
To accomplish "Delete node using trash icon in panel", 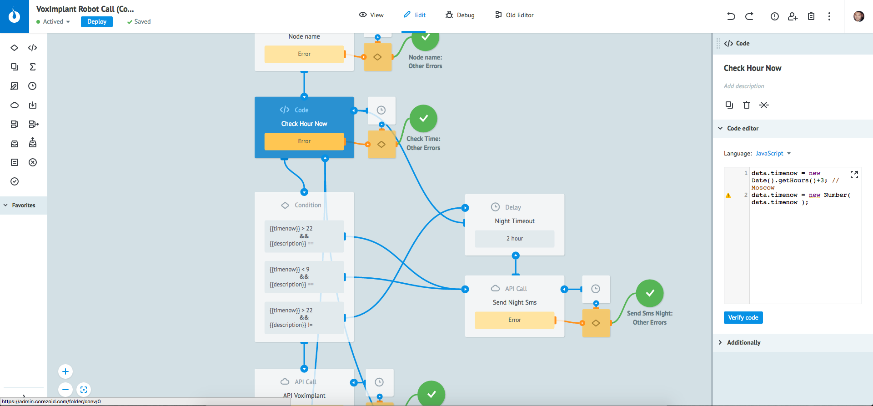I will [x=746, y=105].
